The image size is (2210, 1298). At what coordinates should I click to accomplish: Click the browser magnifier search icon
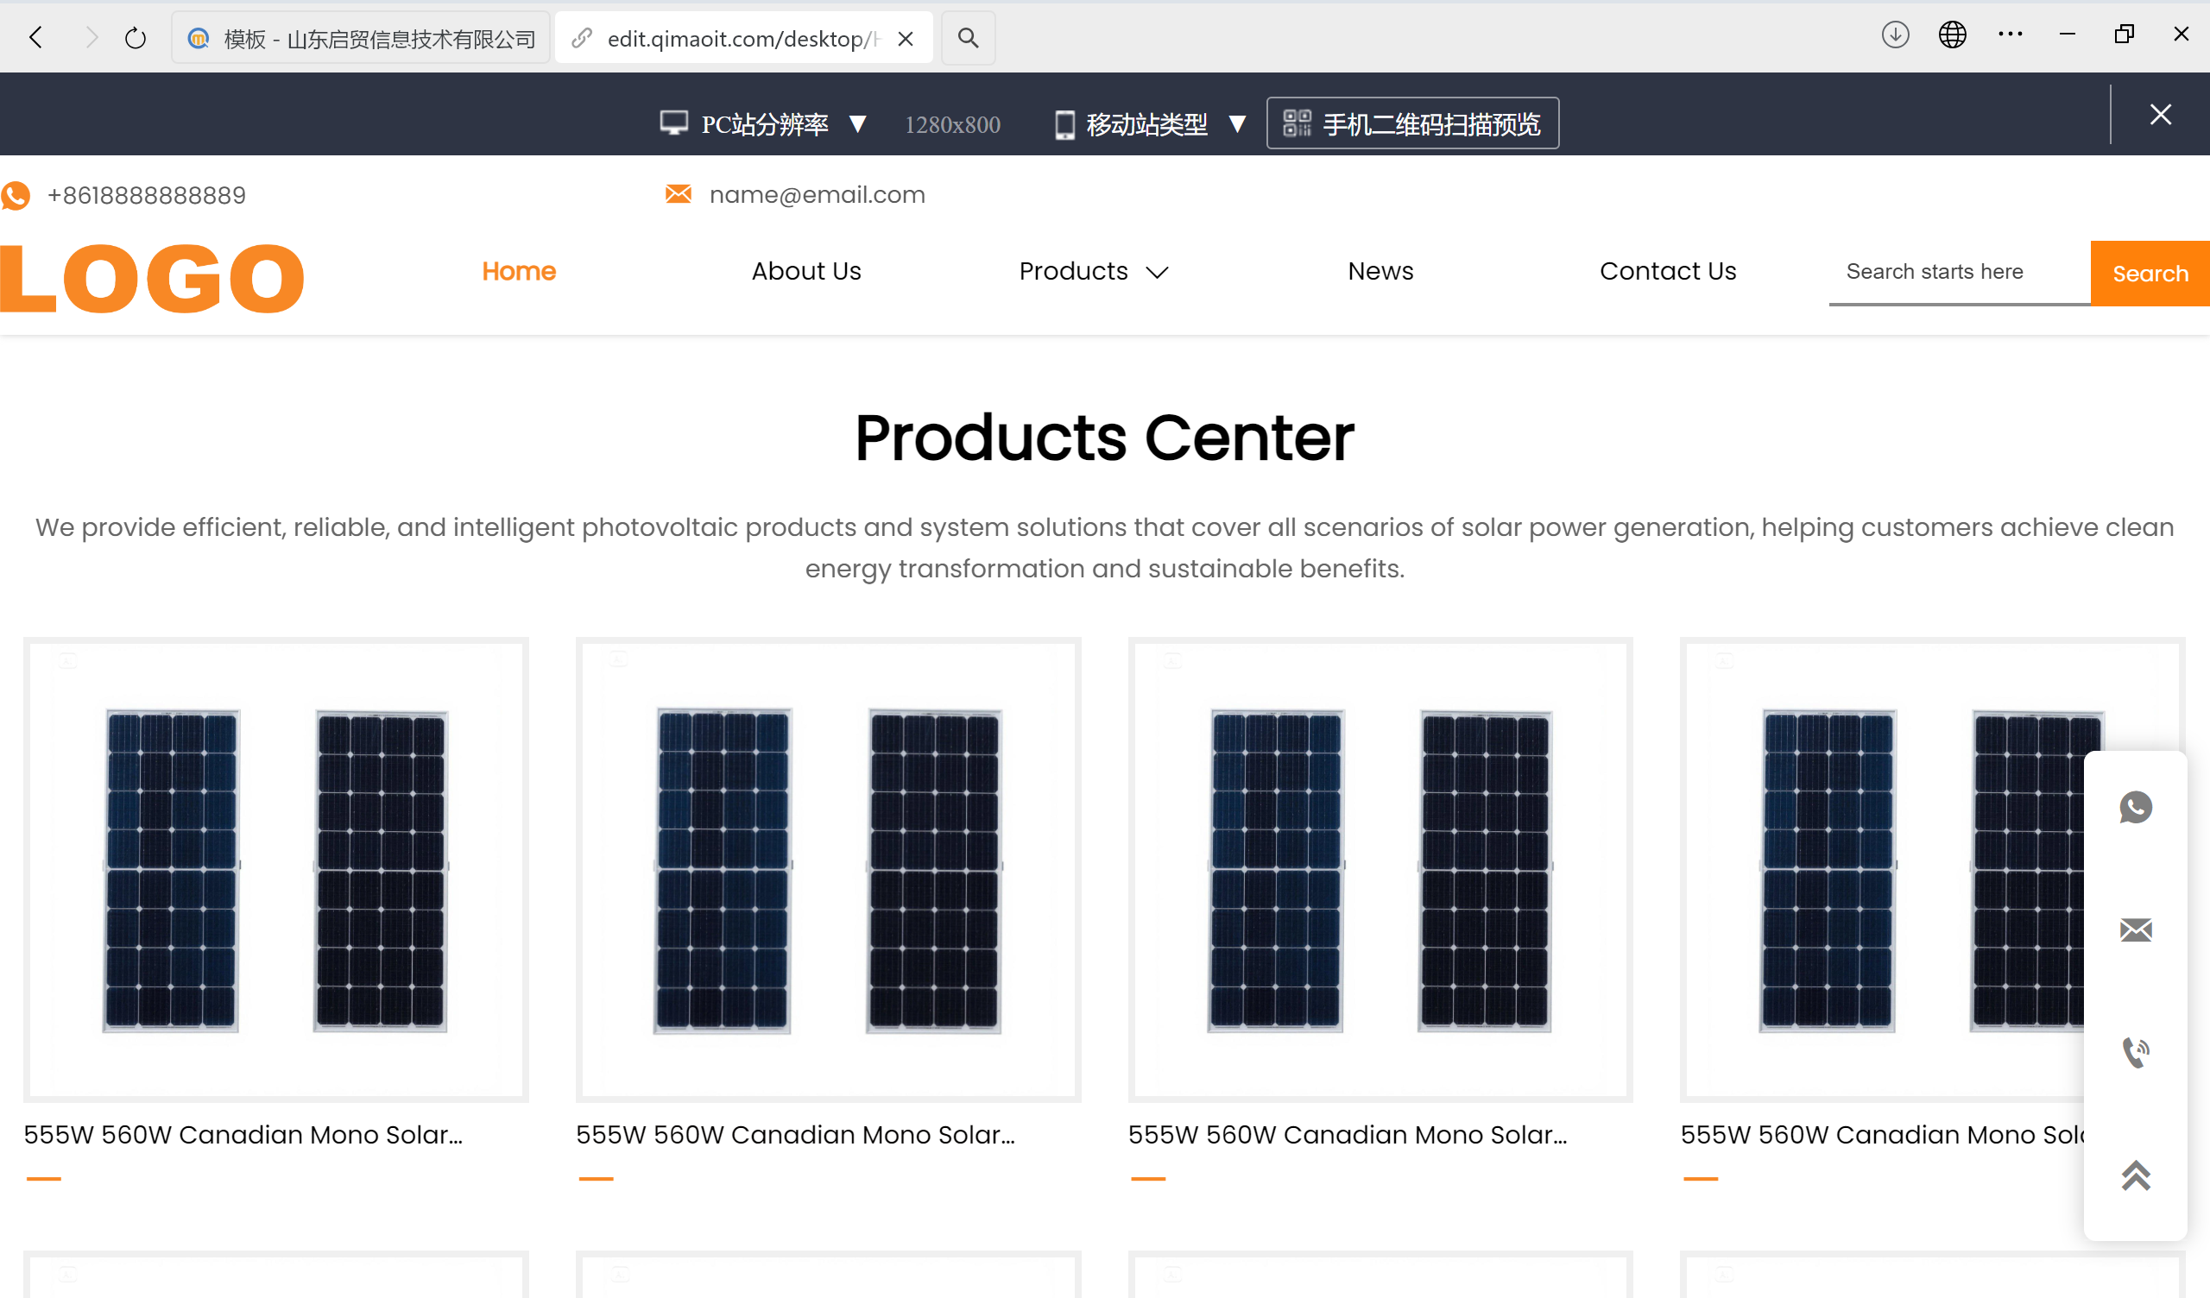tap(968, 38)
